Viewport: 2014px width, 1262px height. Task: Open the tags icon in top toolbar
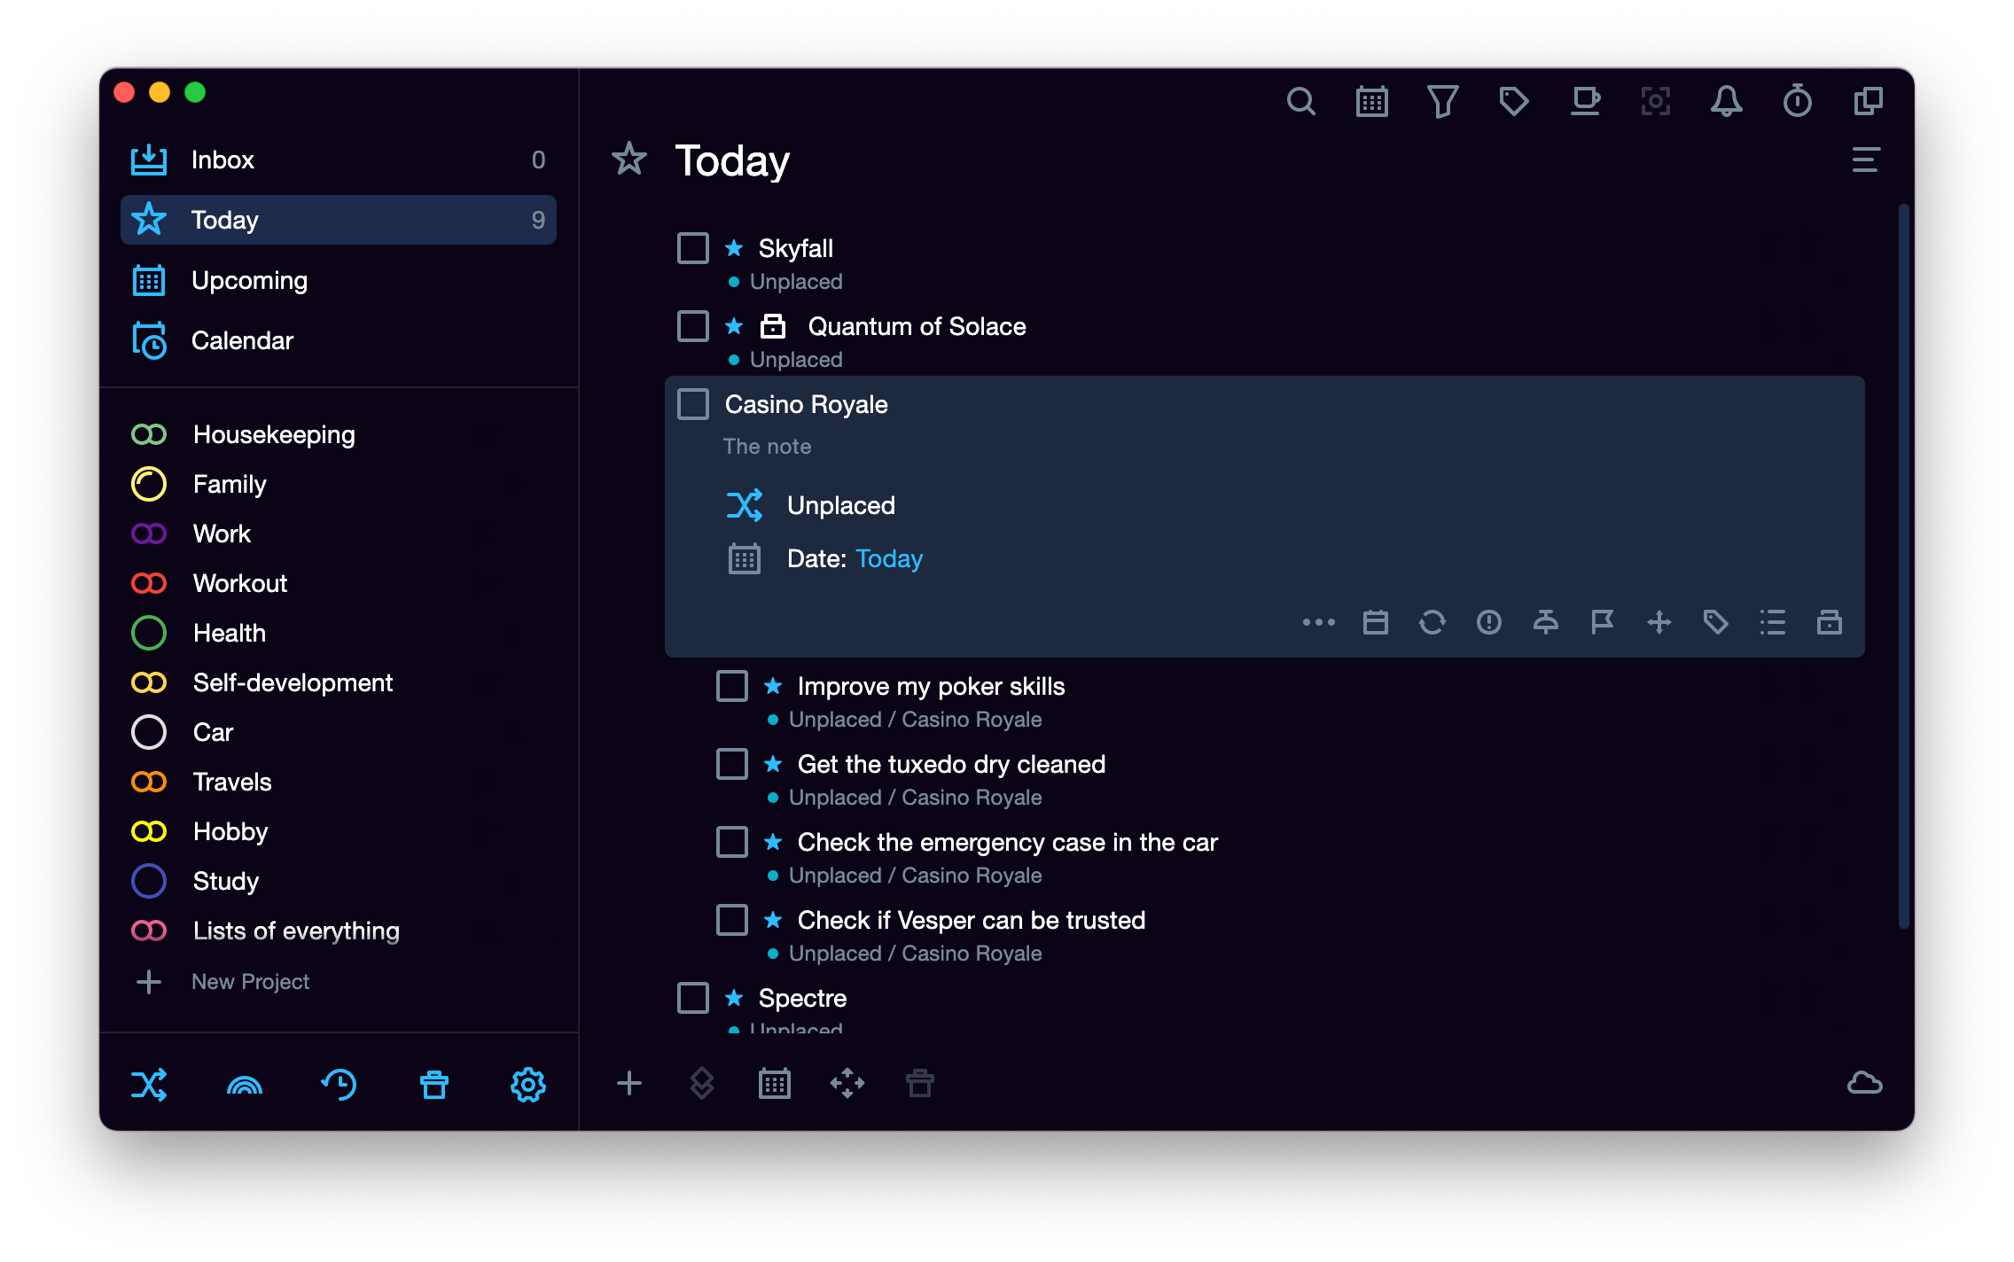click(x=1513, y=102)
